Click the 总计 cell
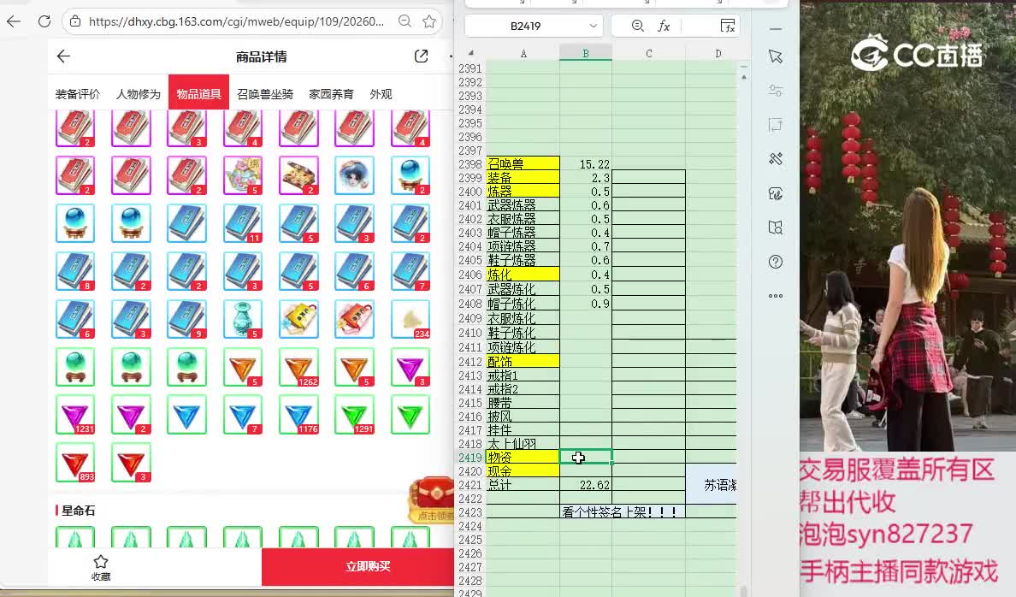Screen dimensions: 1016x597 (x=523, y=485)
